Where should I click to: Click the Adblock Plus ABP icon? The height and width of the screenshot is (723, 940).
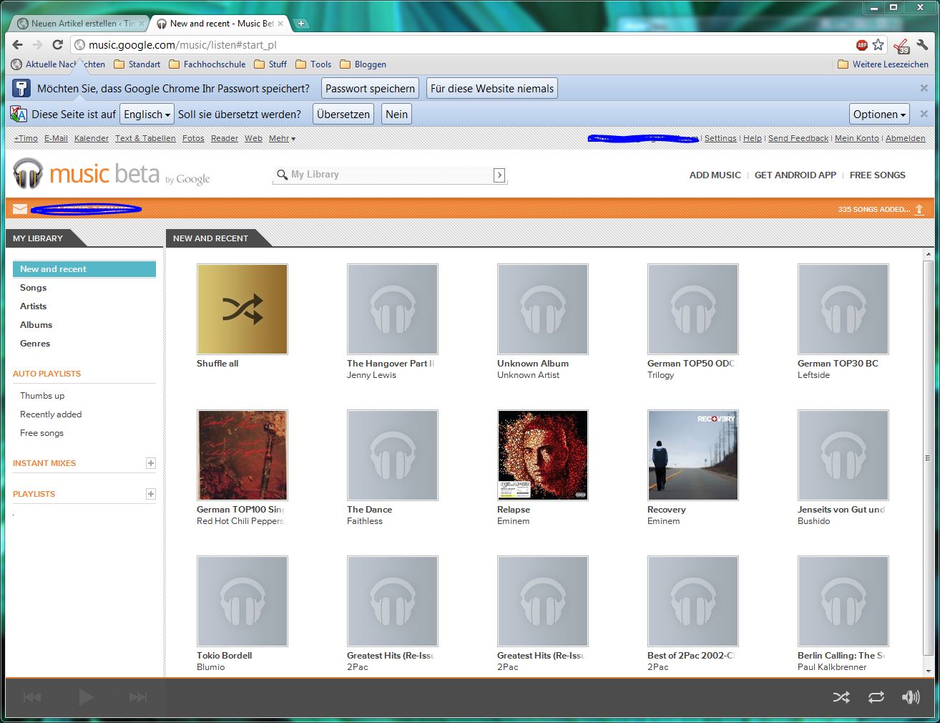tap(862, 45)
